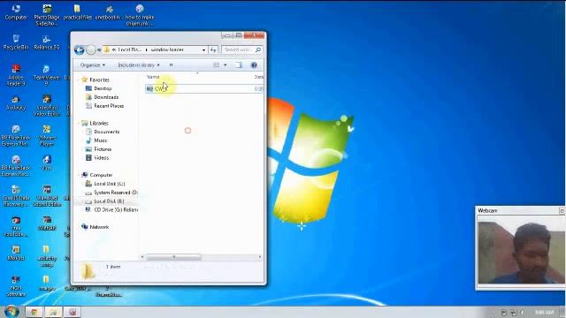Image resolution: width=566 pixels, height=318 pixels.
Task: Select the 'how to make' desktop shortcut
Action: coord(140,15)
